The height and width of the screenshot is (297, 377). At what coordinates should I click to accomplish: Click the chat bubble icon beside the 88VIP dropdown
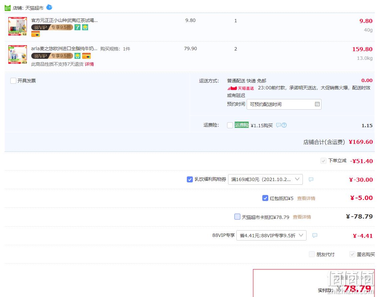315,236
